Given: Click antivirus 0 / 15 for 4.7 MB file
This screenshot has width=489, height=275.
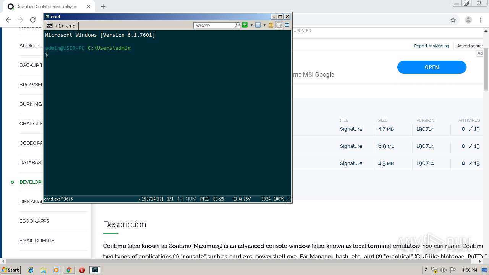Looking at the screenshot, I should (x=470, y=129).
